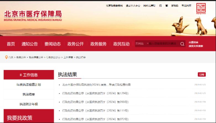Click the 高级搜索 advanced search link
The image size is (216, 123).
(x=194, y=42)
